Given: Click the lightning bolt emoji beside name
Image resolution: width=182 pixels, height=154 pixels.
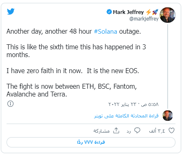Looking at the screenshot, I should click(148, 12).
